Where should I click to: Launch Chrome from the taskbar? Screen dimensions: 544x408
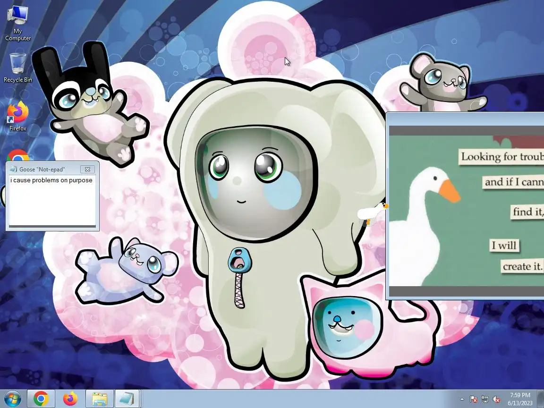coord(41,399)
